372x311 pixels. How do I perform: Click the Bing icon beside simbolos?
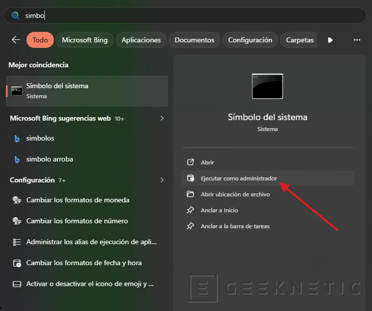(17, 139)
